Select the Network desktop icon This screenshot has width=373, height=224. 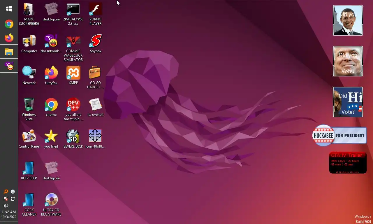click(x=29, y=76)
